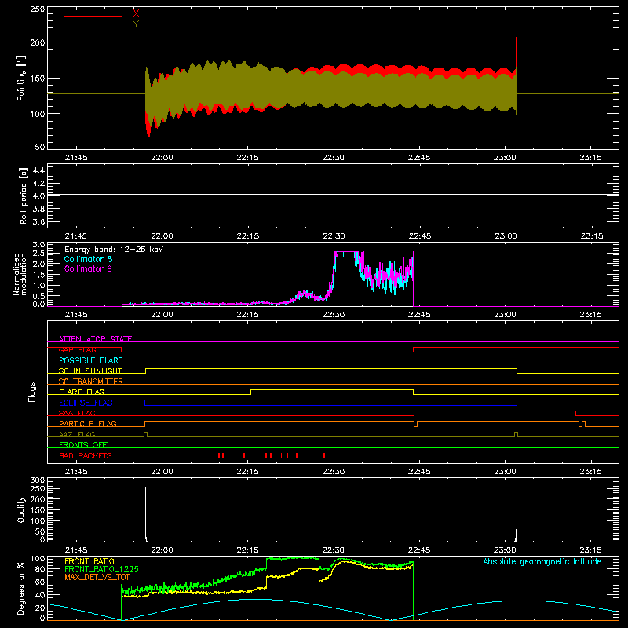Viewport: 628px width, 628px height.
Task: Click the ATTENUATOR_STATE flag label
Action: pyautogui.click(x=95, y=339)
